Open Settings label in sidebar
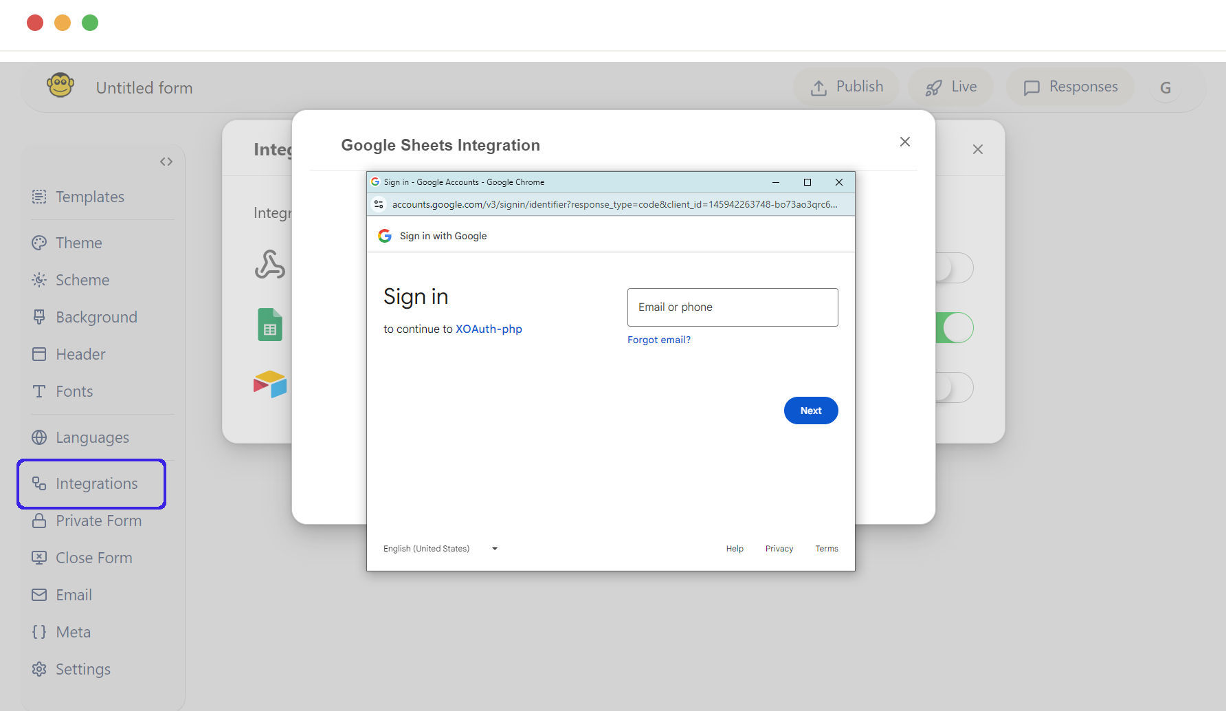This screenshot has height=711, width=1226. click(82, 669)
